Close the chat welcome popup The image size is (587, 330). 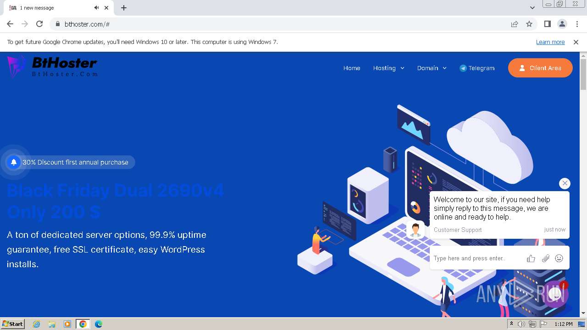[565, 183]
